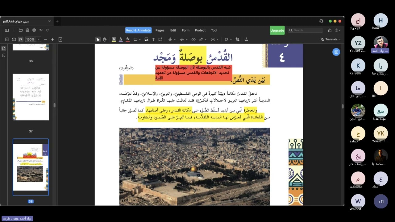Toggle the fit-width view icon

21,39
